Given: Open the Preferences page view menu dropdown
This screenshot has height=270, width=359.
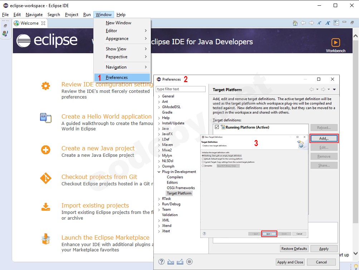Looking at the screenshot, I should 334,89.
